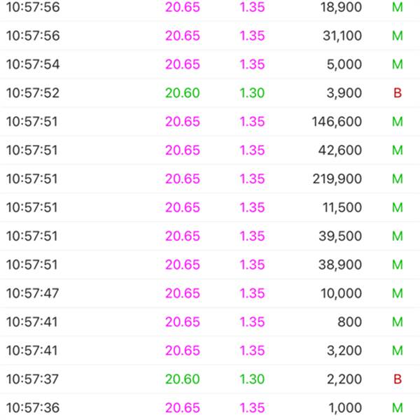
Task: Click the 1.30 change at 10:57:37
Action: [x=252, y=379]
